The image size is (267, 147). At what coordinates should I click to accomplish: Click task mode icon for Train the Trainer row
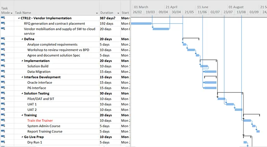coord(3,120)
